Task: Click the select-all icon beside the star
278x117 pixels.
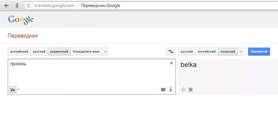Action: point(191,89)
